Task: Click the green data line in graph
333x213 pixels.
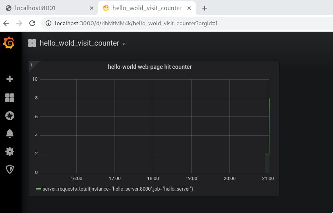Action: point(269,126)
